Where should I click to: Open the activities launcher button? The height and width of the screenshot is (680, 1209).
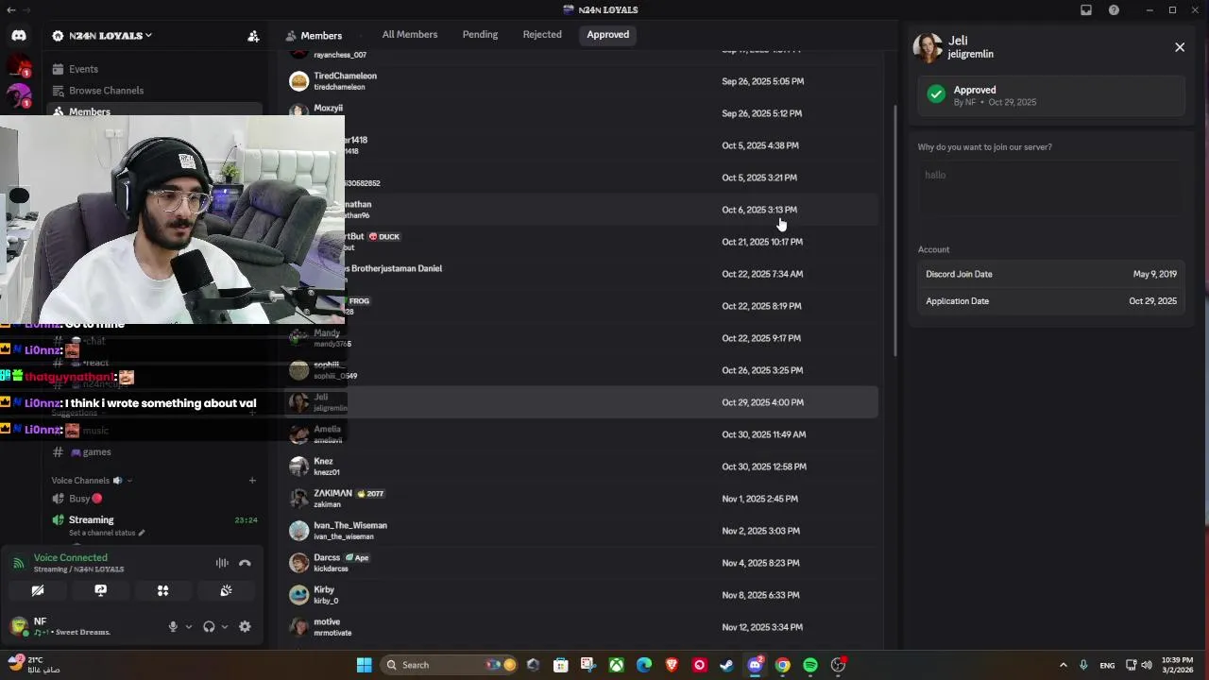tap(162, 590)
